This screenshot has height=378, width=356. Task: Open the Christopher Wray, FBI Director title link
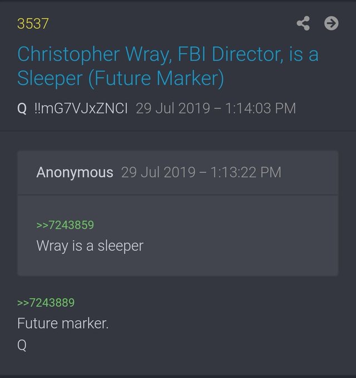(x=168, y=54)
